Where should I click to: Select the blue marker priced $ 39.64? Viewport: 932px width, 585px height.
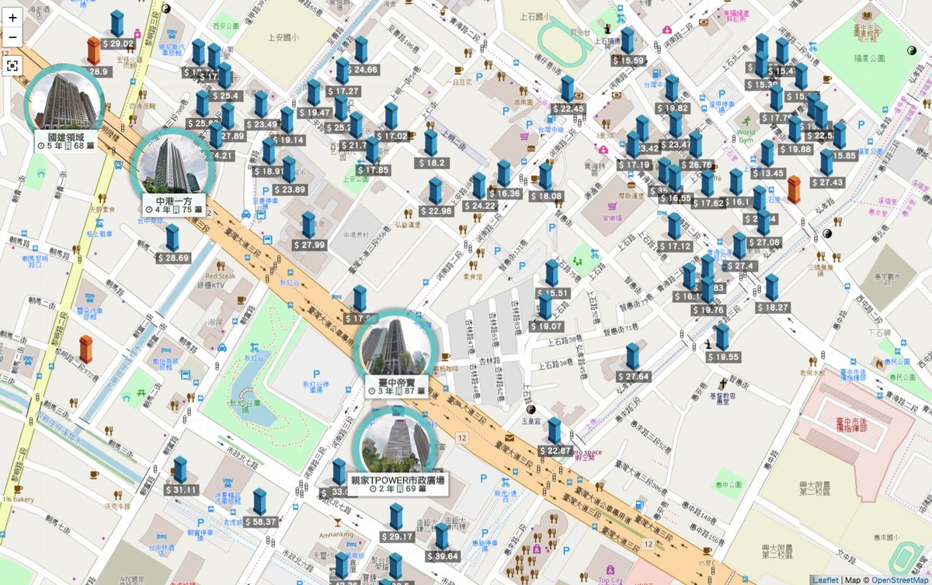pos(441,536)
